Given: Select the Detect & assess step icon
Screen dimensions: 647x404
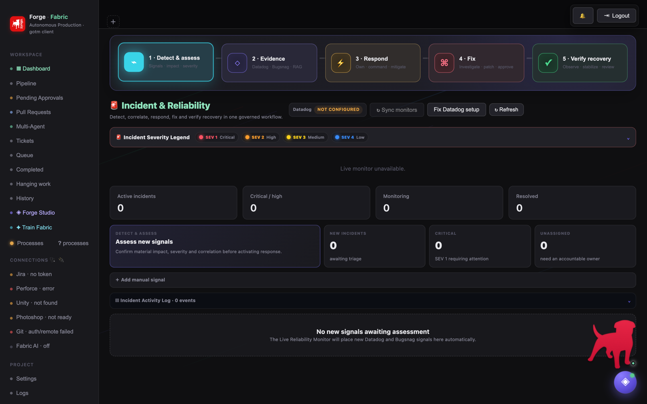Looking at the screenshot, I should coord(134,62).
